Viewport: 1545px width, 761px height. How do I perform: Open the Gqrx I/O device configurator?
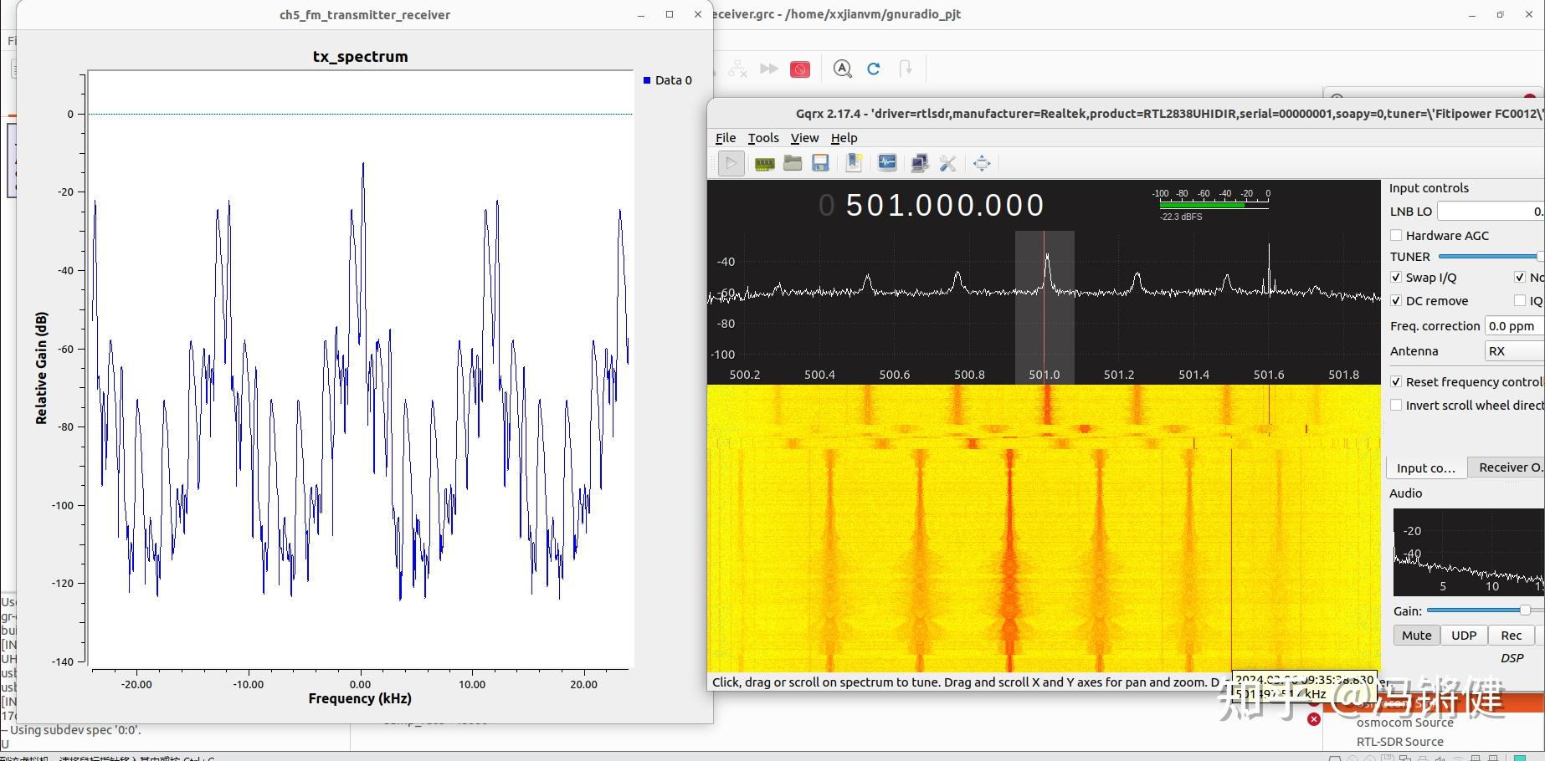pos(762,163)
